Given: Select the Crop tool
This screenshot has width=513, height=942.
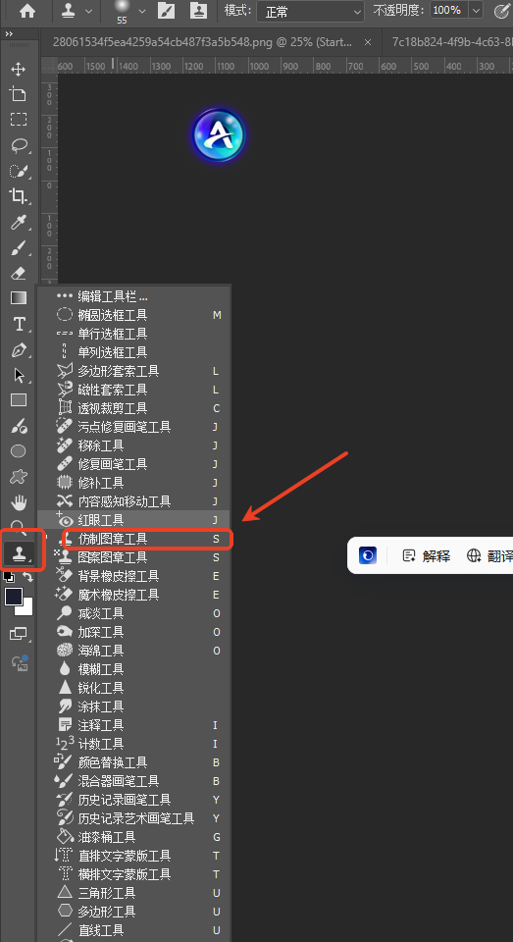Looking at the screenshot, I should (x=19, y=196).
